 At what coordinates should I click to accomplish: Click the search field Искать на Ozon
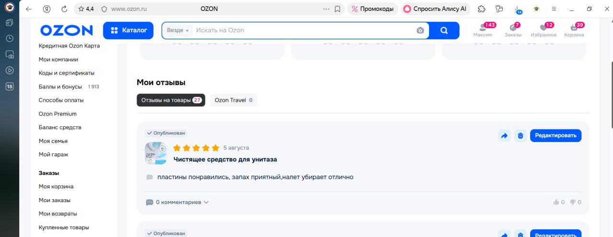[x=303, y=30]
